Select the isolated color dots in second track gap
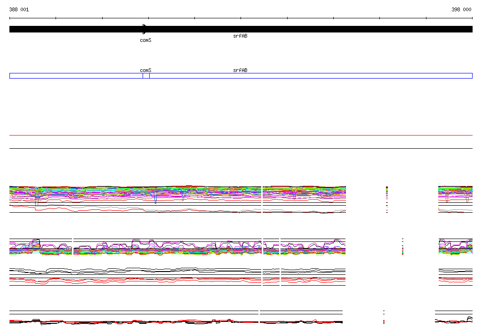Viewport: 482px width, 336px height. pos(402,247)
